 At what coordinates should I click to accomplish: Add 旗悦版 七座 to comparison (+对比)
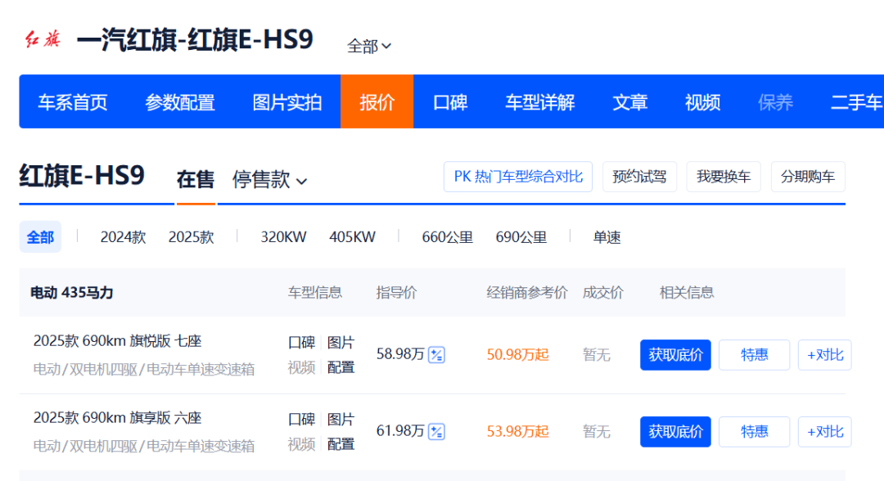(x=825, y=355)
